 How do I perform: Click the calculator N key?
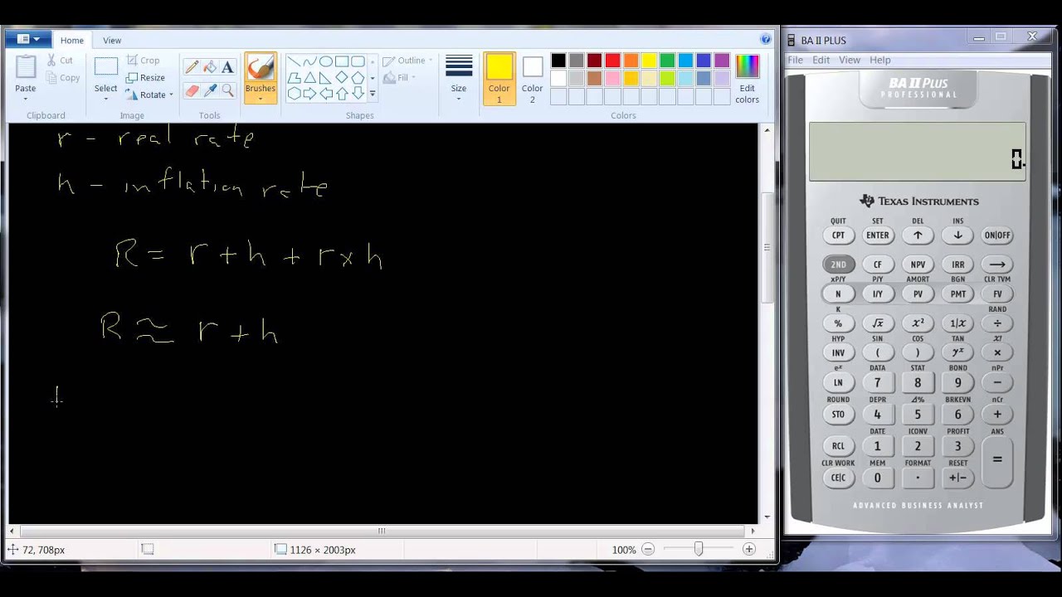point(838,294)
